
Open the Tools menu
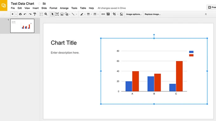(x=74, y=8)
